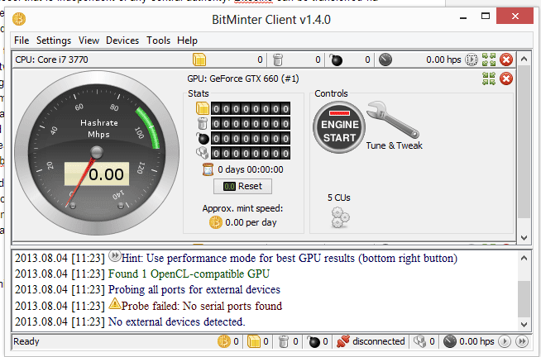
Task: Click the Hashrate Mhps gauge dial
Action: (x=97, y=153)
